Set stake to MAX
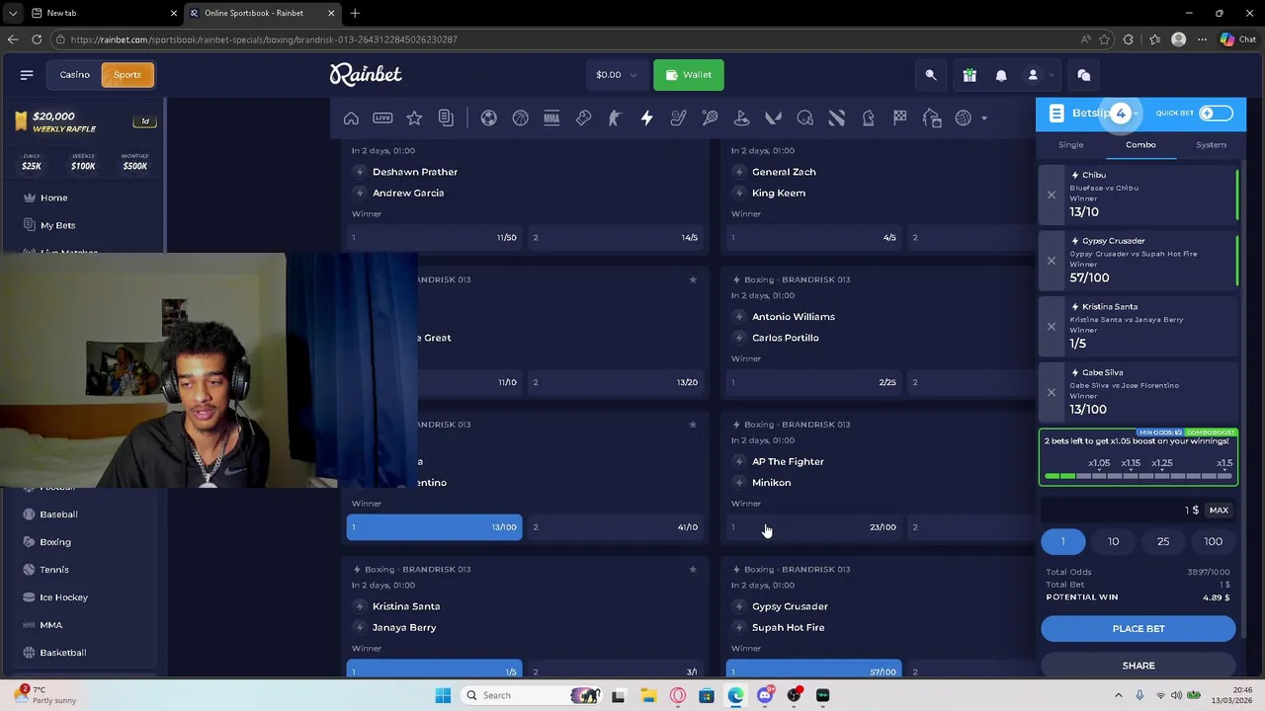 (x=1219, y=511)
